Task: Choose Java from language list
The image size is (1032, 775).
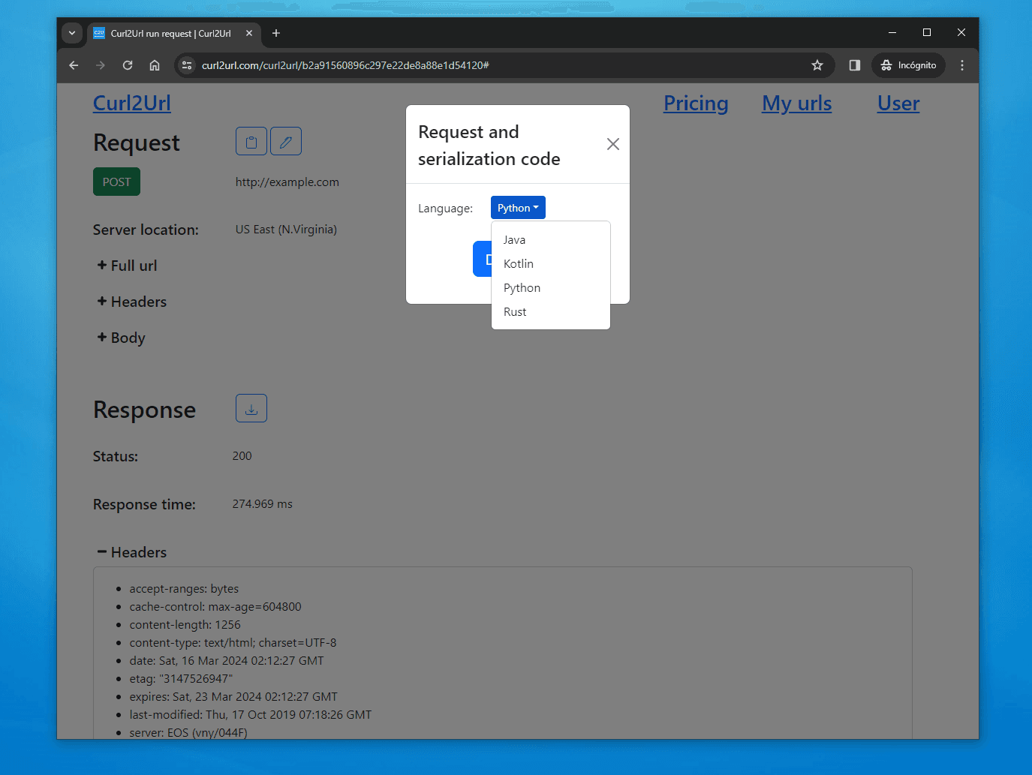Action: pos(551,240)
